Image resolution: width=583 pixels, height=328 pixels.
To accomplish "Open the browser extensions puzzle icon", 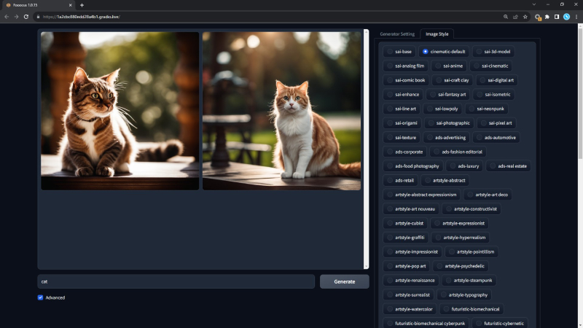I will point(547,17).
